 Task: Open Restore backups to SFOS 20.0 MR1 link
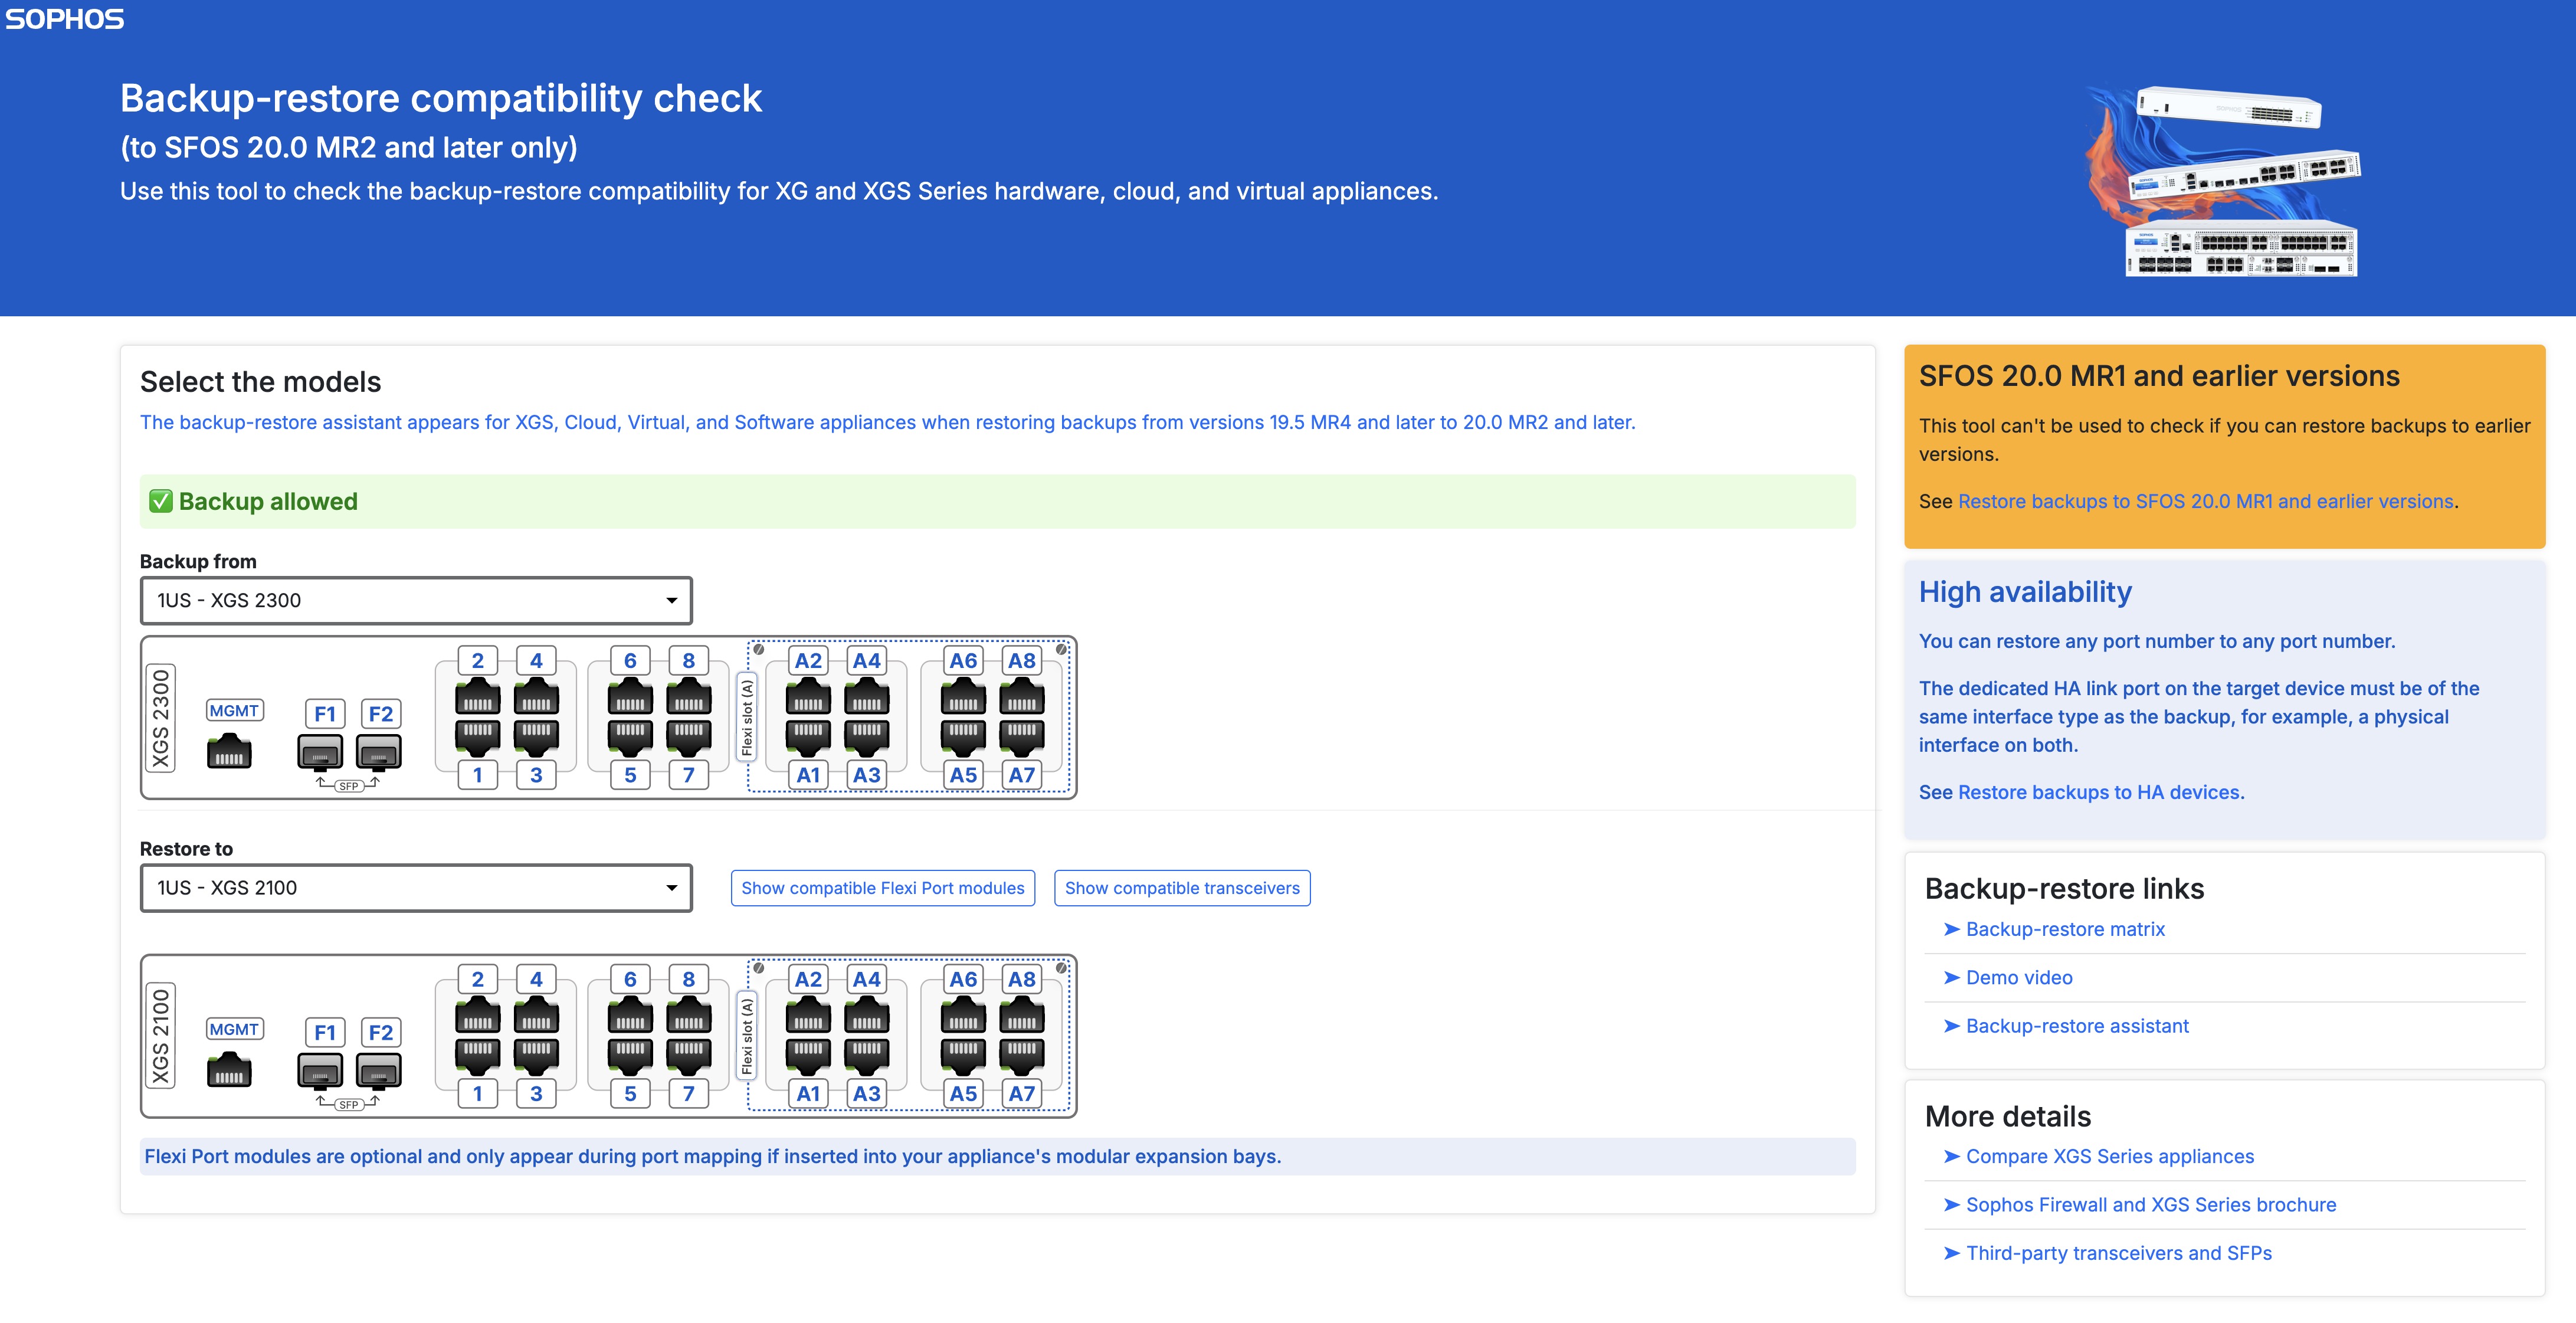pos(2205,501)
